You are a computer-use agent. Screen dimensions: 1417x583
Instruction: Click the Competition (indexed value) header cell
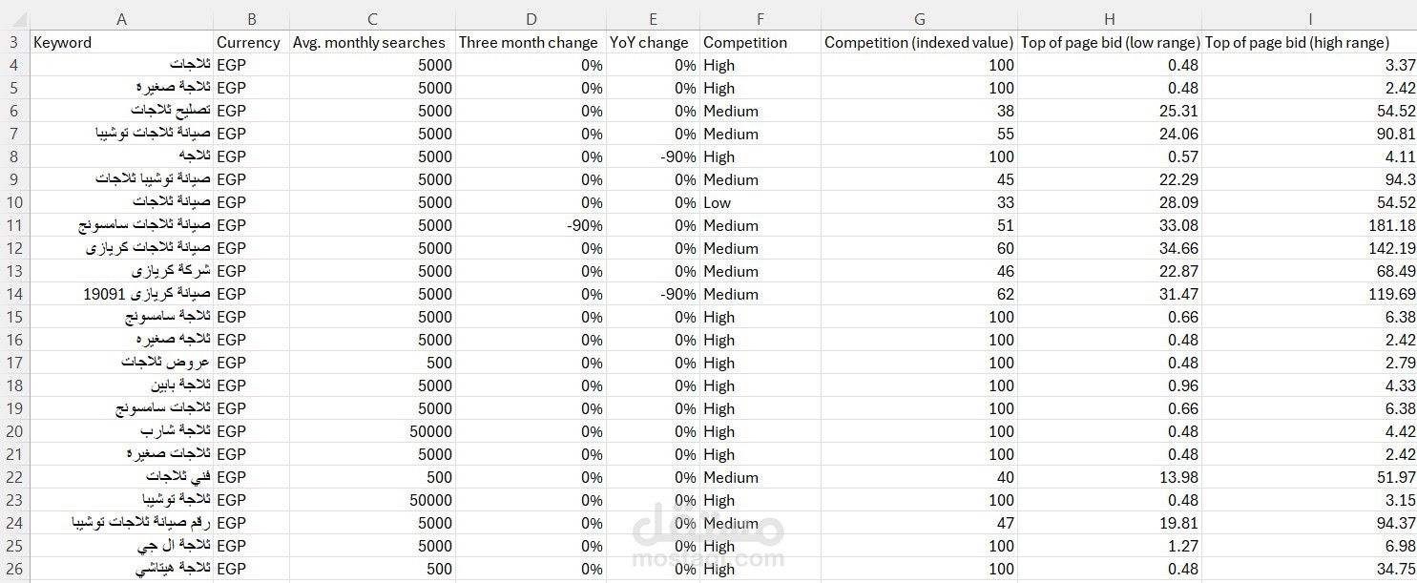(919, 42)
